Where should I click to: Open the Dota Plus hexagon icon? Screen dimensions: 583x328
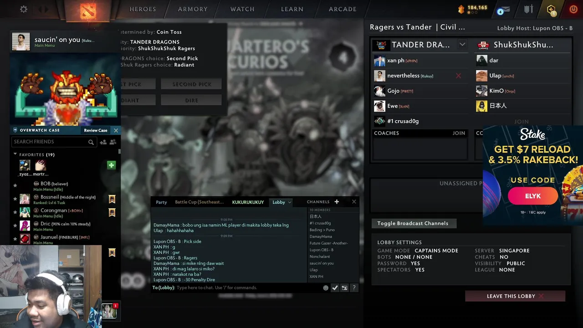(x=551, y=10)
